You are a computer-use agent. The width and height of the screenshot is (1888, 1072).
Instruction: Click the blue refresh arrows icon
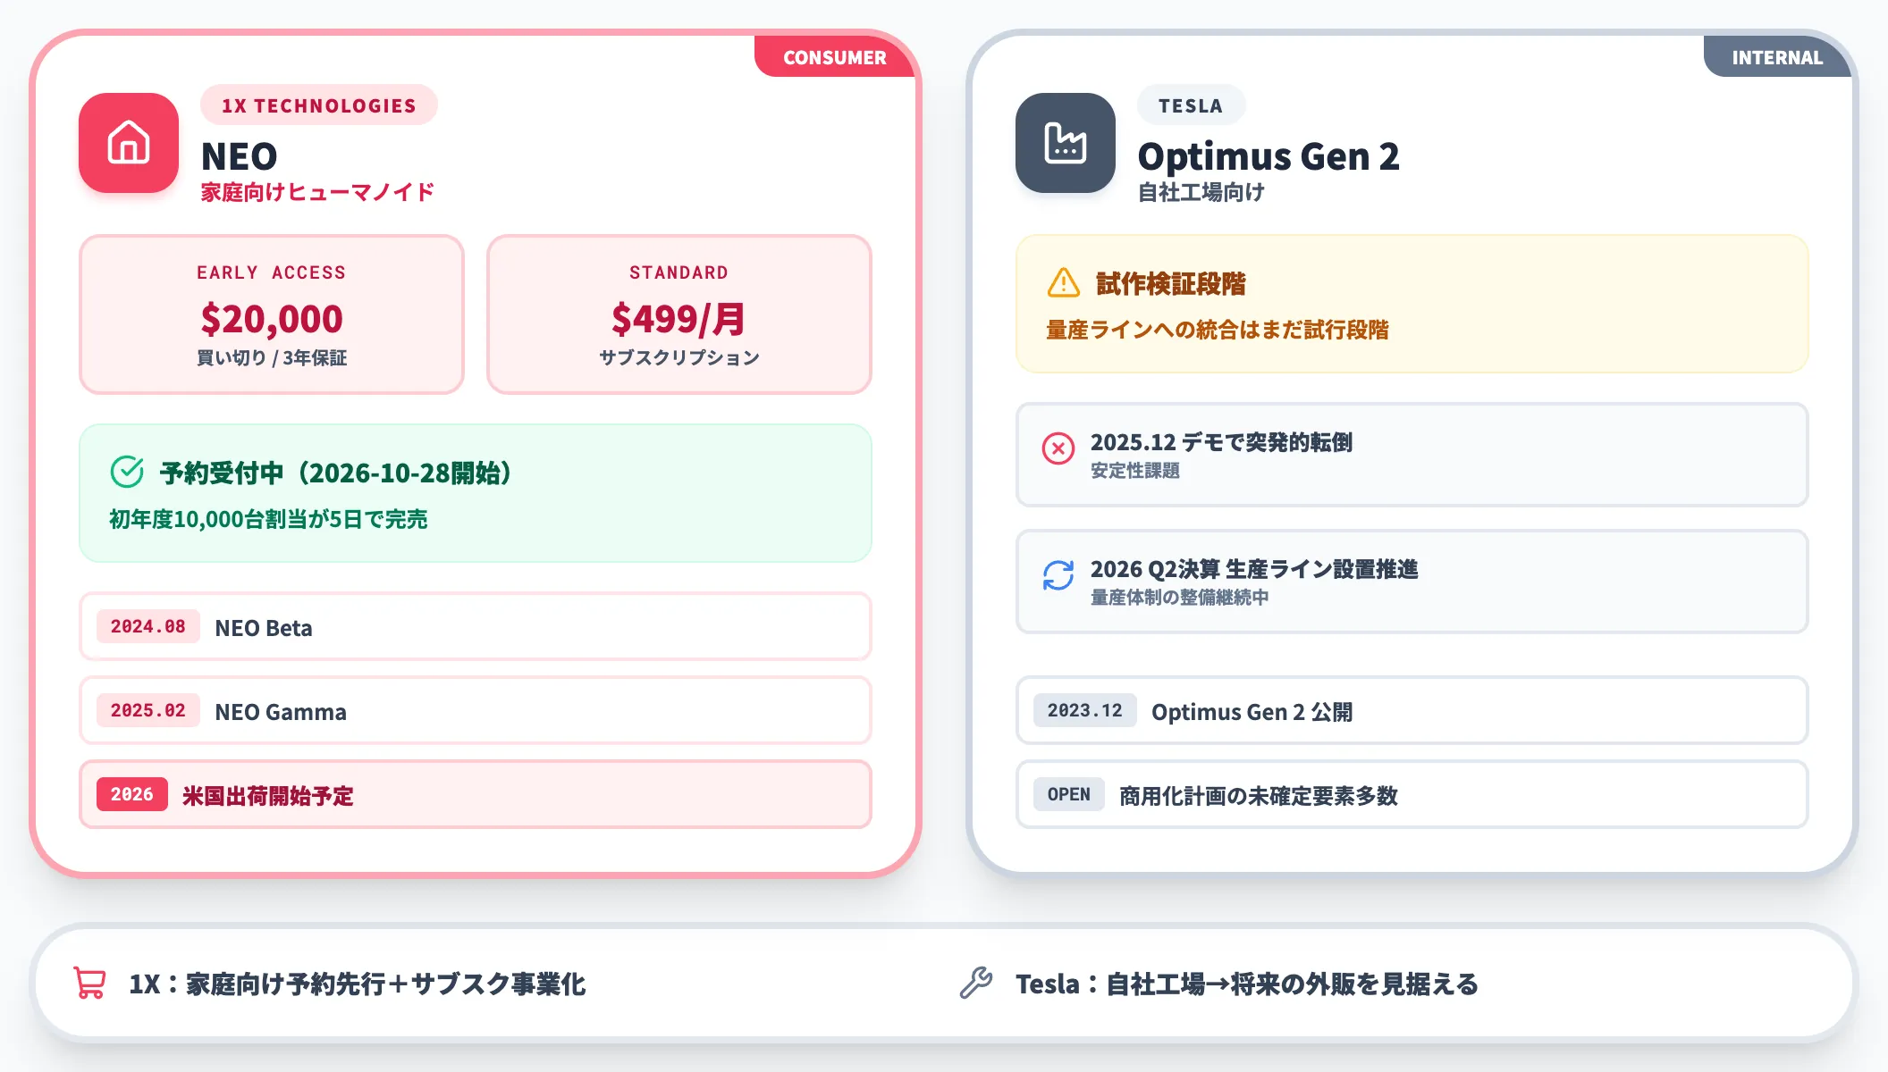1058,575
